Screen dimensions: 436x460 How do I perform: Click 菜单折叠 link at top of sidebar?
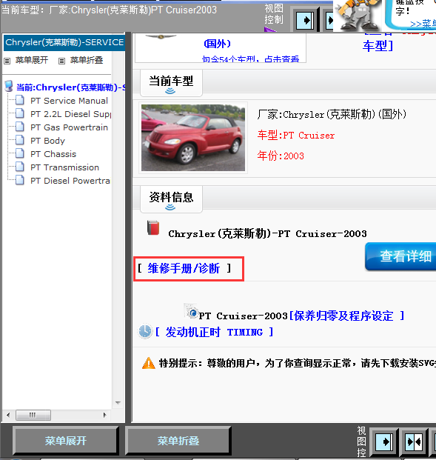coord(87,61)
